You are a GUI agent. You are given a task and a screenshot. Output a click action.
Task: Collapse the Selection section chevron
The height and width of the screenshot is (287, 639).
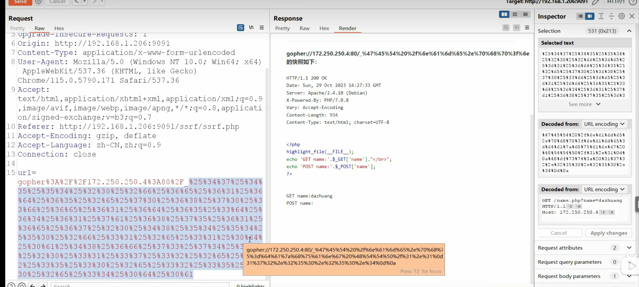(629, 31)
